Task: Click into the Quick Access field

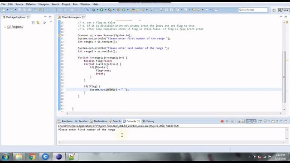Action: tap(253, 10)
